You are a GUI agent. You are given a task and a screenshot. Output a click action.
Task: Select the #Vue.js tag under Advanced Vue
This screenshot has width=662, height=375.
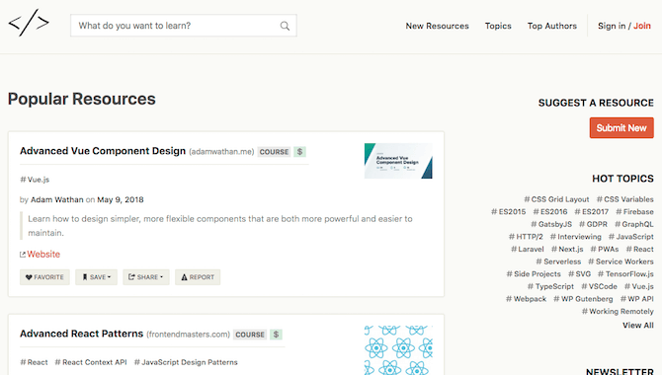35,180
